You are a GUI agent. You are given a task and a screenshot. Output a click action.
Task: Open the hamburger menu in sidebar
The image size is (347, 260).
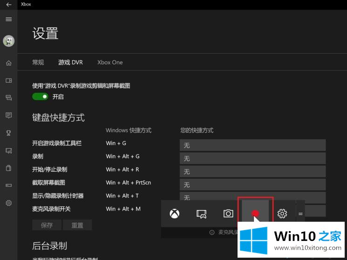pyautogui.click(x=9, y=19)
